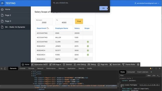Expand the first collapsed tr node
The height and width of the screenshot is (91, 162).
pos(32,72)
